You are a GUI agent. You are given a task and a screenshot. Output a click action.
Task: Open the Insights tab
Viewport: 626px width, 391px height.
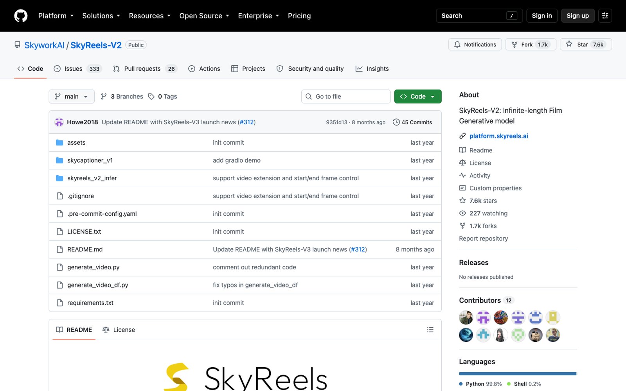[x=372, y=69]
